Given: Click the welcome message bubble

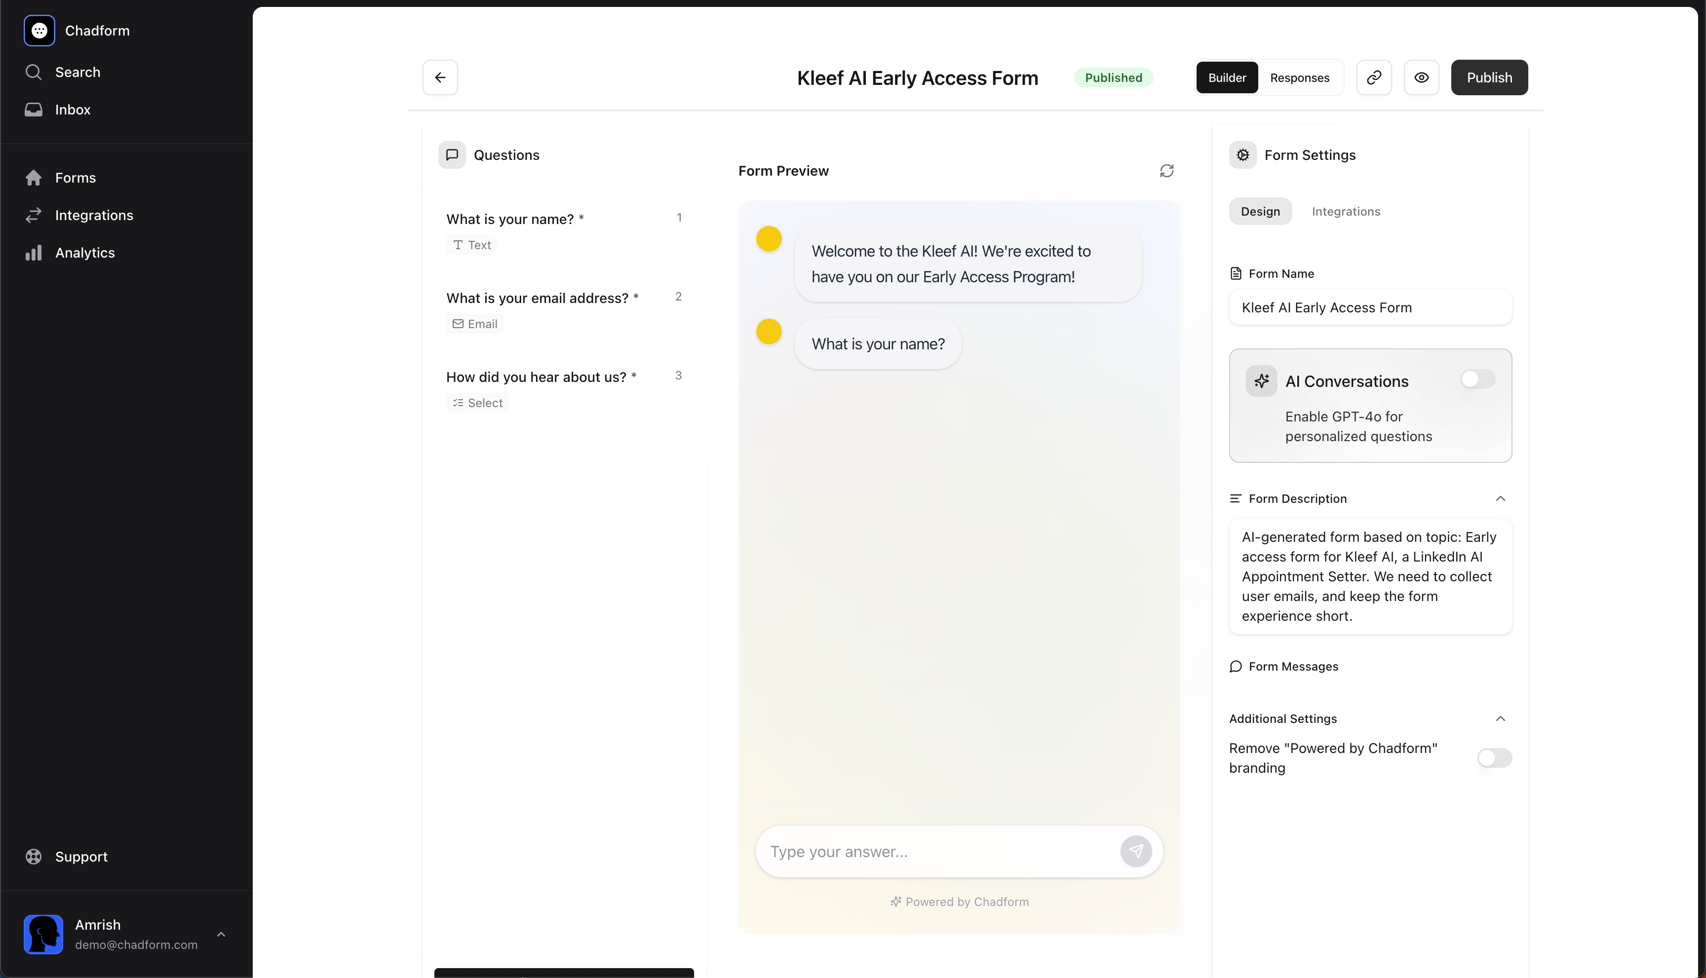Looking at the screenshot, I should (x=968, y=264).
